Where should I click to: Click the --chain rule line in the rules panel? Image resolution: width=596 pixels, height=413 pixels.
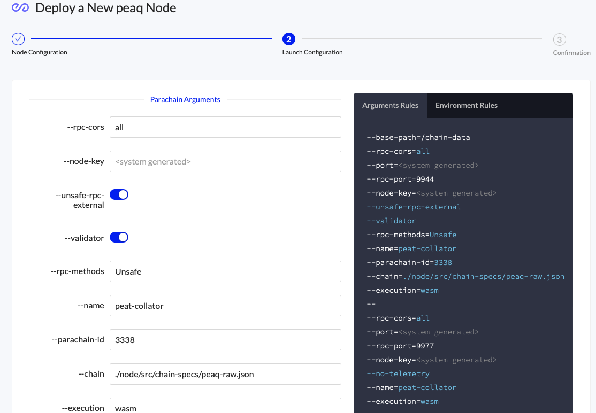tap(465, 276)
